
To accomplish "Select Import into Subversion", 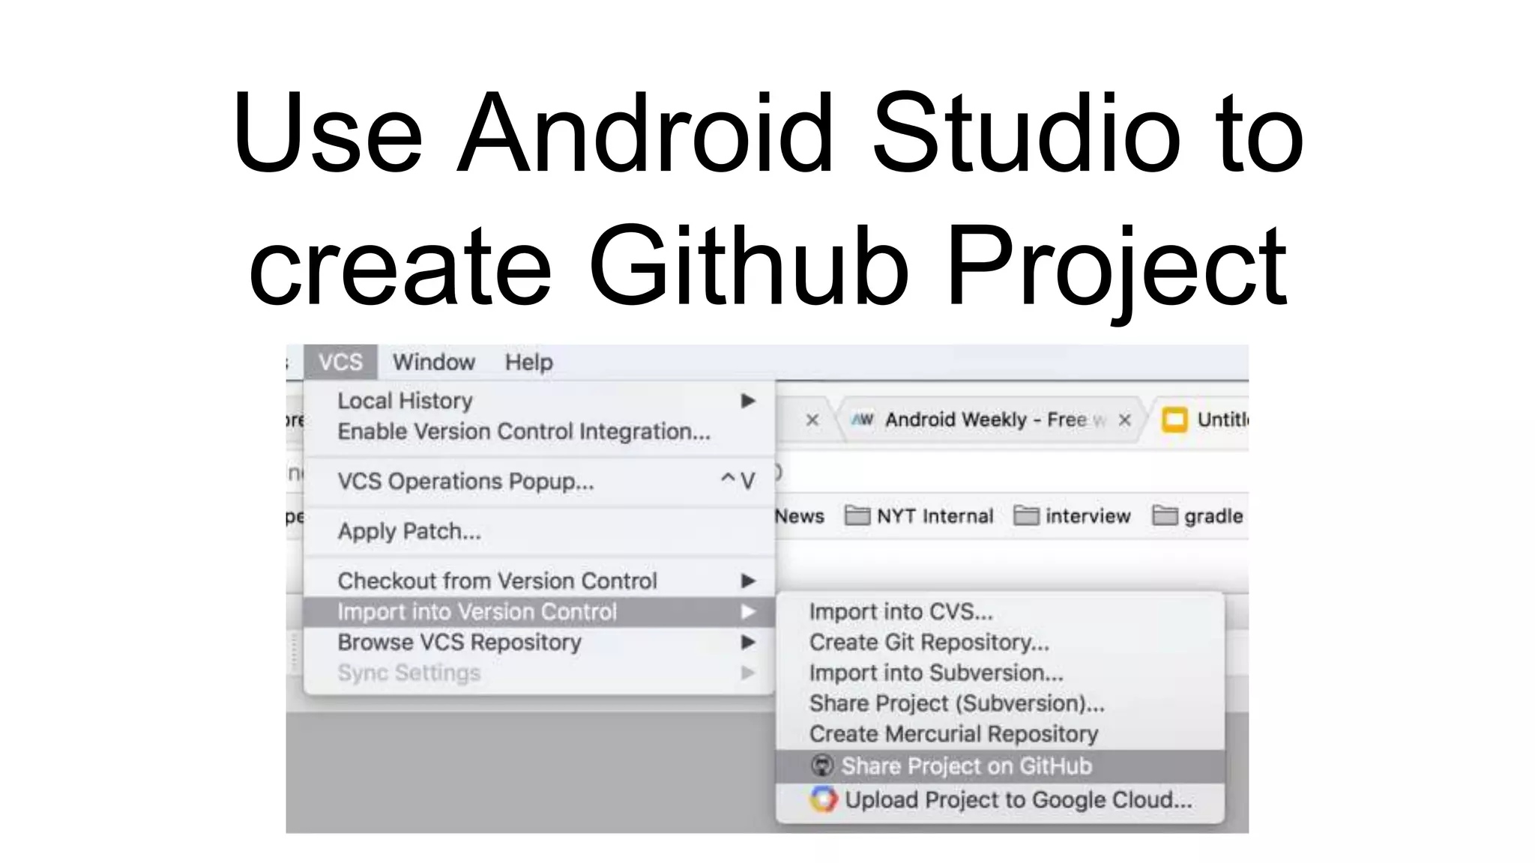I will tap(1000, 673).
